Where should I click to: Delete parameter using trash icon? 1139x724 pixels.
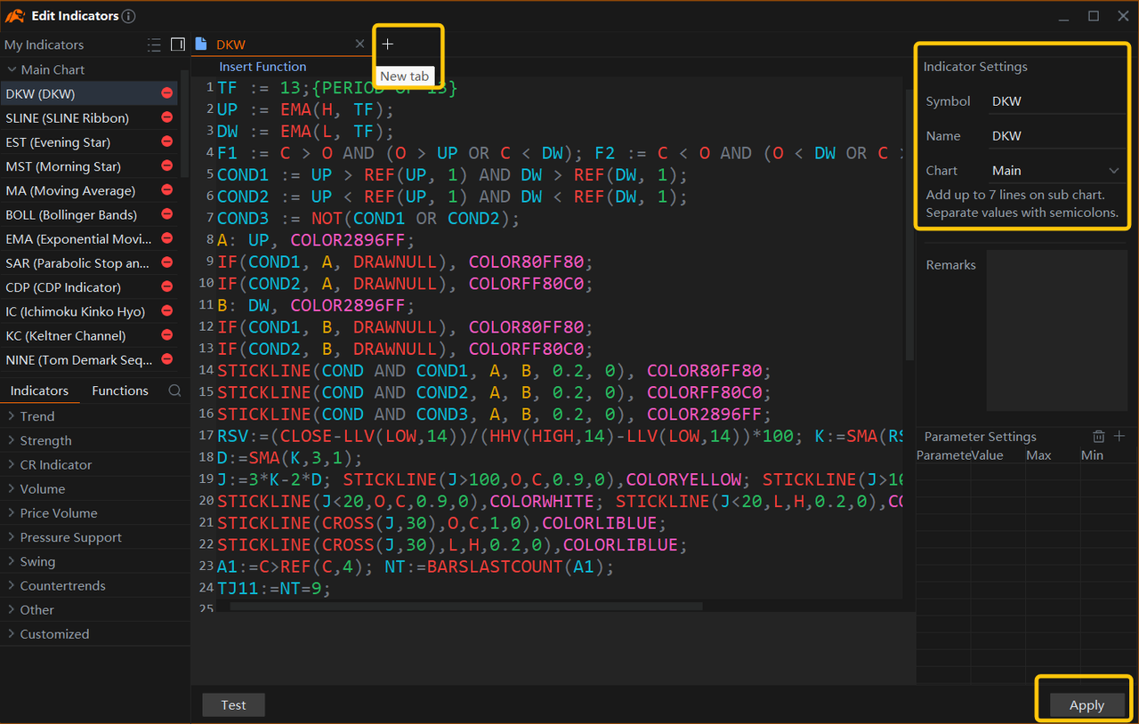[x=1098, y=436]
